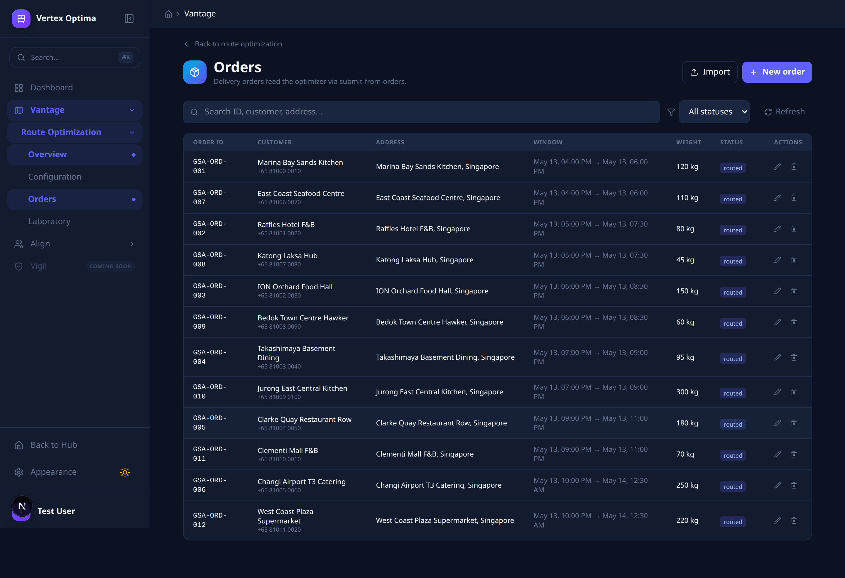Screen dimensions: 845x578
Task: Delete ION Orchard Food Hall order
Action: [794, 291]
